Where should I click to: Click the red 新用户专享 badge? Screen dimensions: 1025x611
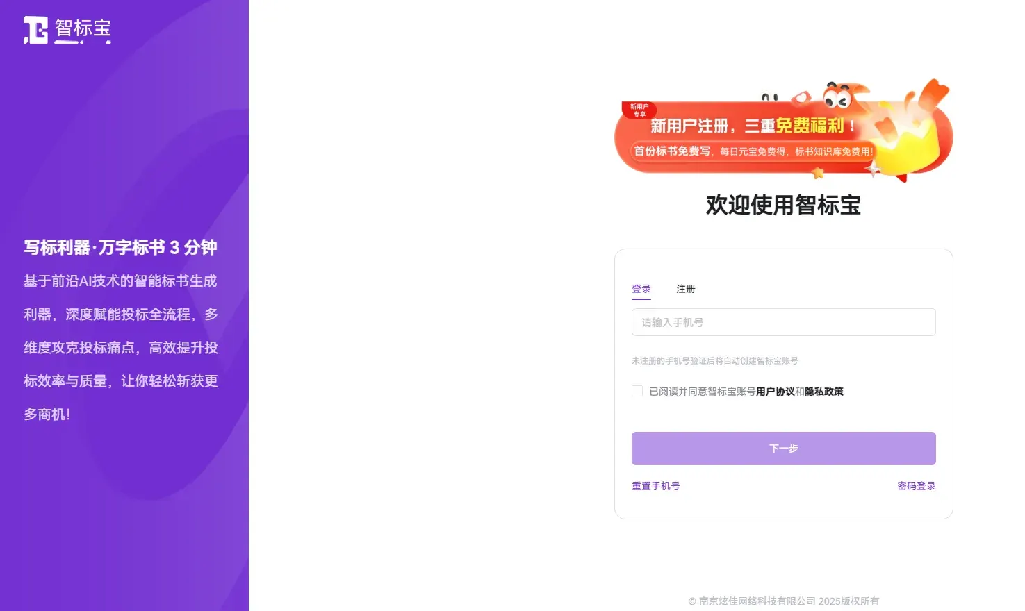[x=639, y=110]
